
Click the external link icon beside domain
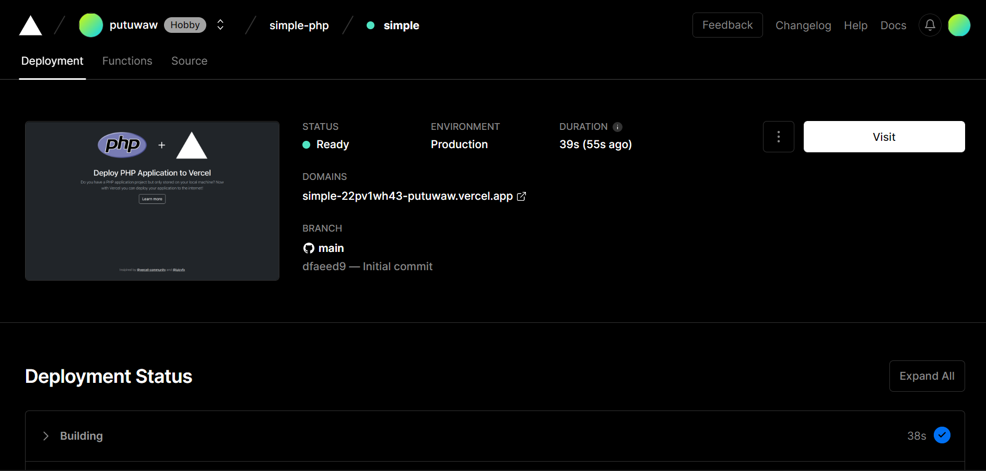pos(521,196)
